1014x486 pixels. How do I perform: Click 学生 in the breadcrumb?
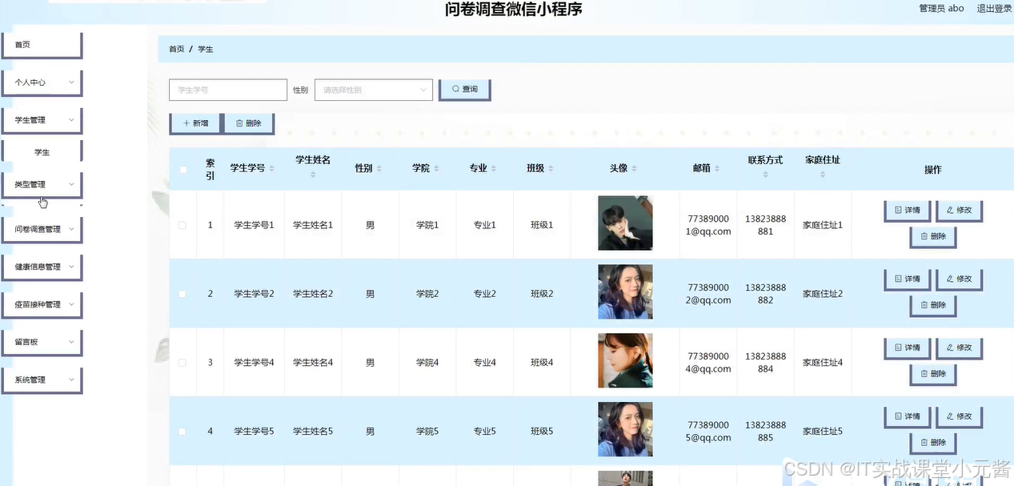tap(206, 50)
